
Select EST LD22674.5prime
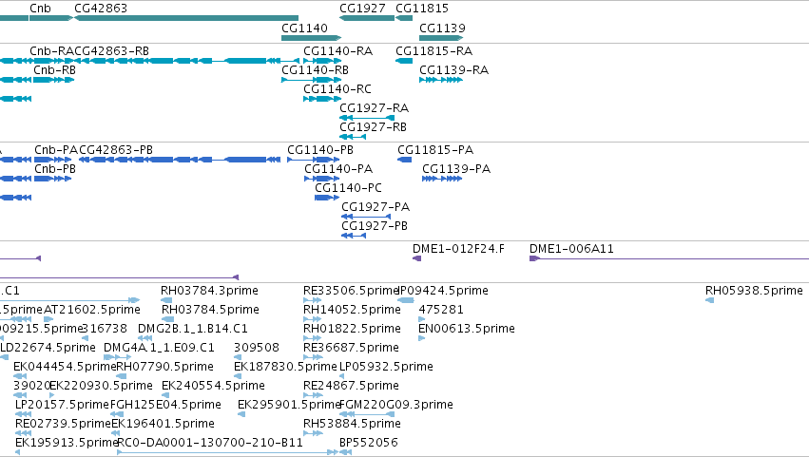tap(4, 357)
